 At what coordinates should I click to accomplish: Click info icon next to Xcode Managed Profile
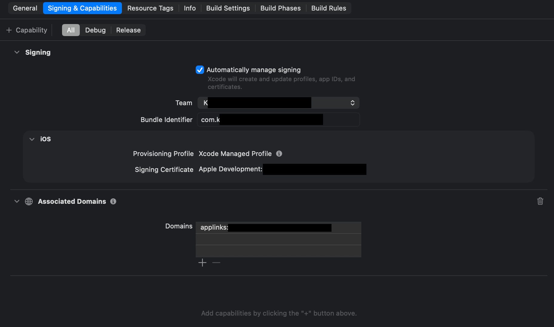pos(279,154)
